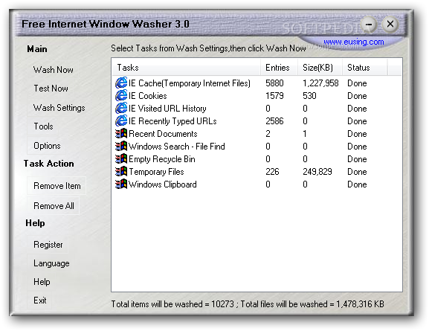The image size is (429, 331).
Task: Sort by the Tasks column header
Action: click(x=186, y=68)
